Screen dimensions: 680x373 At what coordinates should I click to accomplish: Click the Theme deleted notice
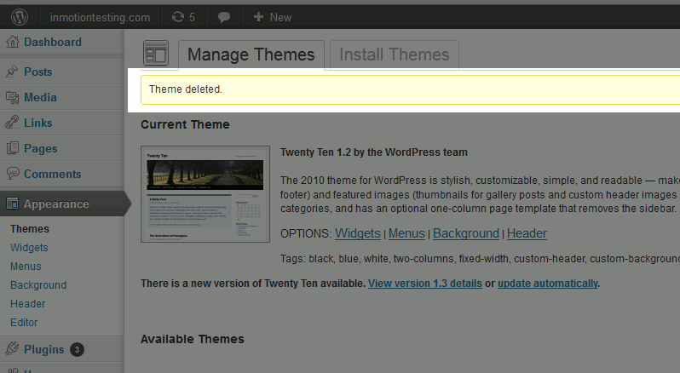pos(410,89)
